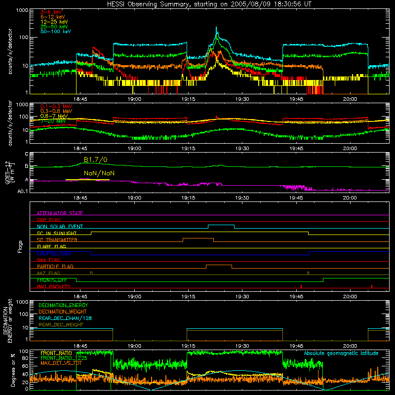Viewport: 395px width, 395px height.
Task: Select the PARTICLE_FLAG label
Action: (x=55, y=266)
